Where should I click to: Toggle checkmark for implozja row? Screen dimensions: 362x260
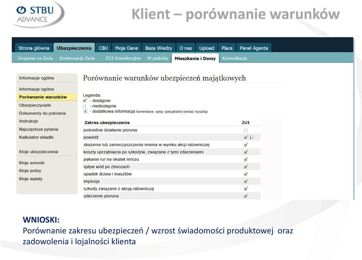click(246, 182)
